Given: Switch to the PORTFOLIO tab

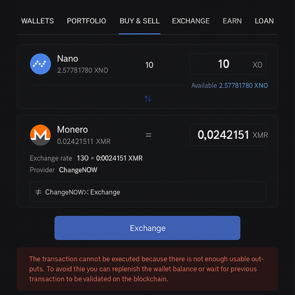Looking at the screenshot, I should (x=87, y=21).
